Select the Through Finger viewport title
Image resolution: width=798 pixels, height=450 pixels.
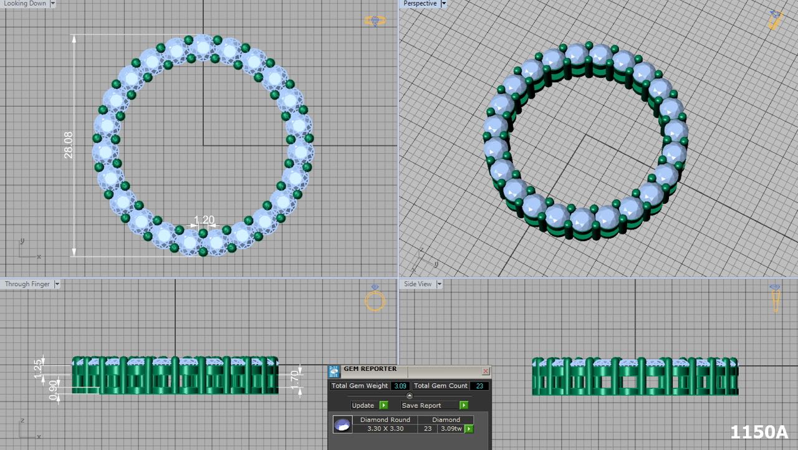click(27, 284)
